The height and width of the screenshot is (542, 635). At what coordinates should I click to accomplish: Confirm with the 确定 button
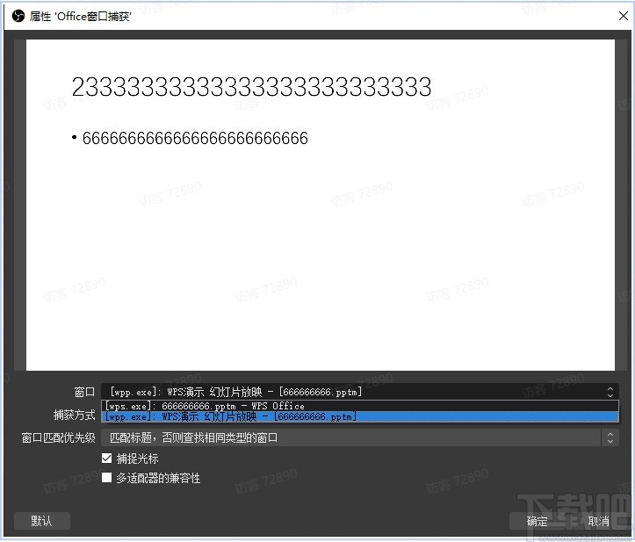(x=537, y=521)
